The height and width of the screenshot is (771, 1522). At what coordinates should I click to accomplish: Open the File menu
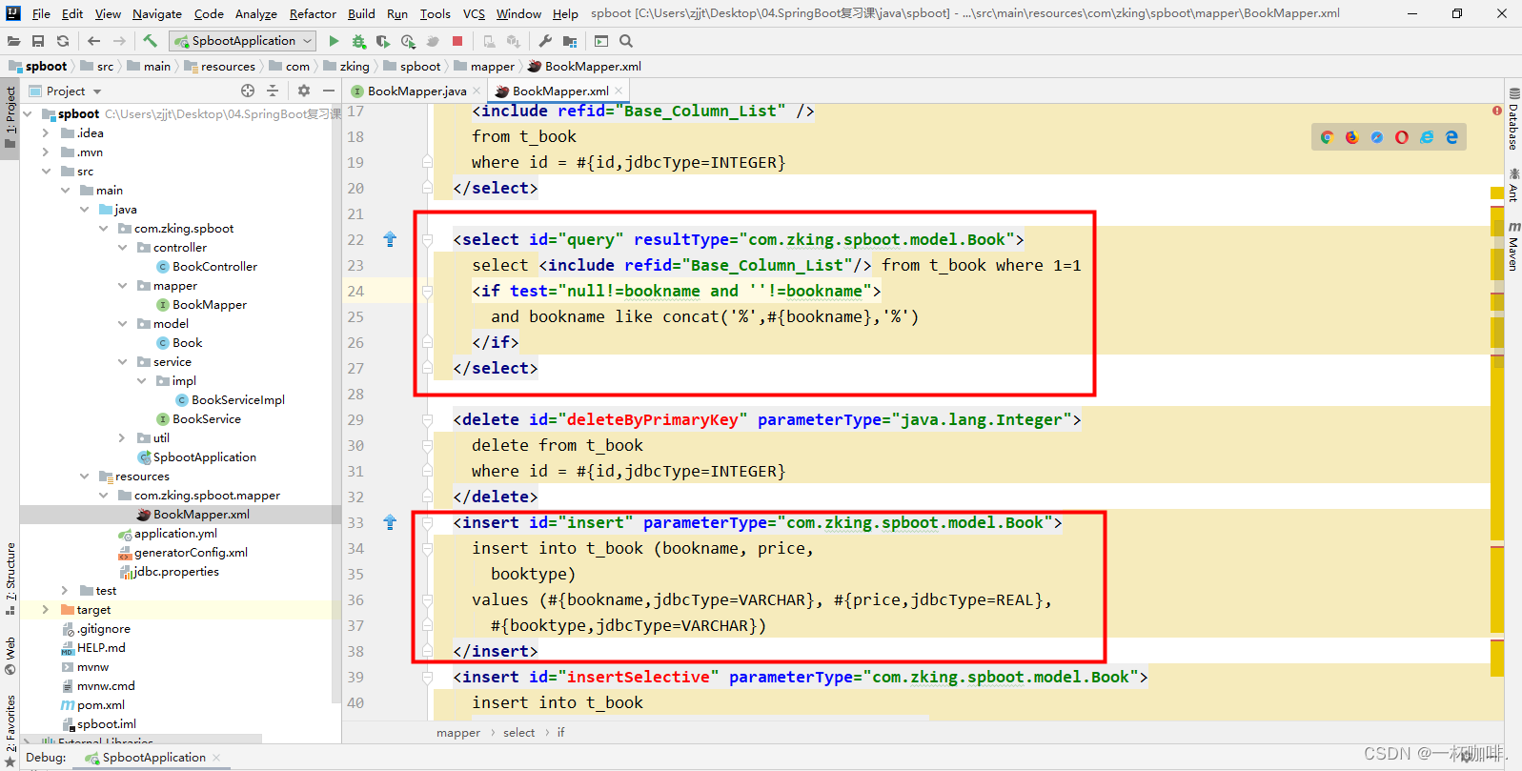tap(41, 13)
